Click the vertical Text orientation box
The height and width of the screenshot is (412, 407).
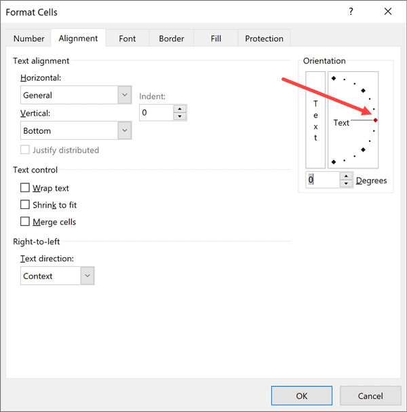315,119
